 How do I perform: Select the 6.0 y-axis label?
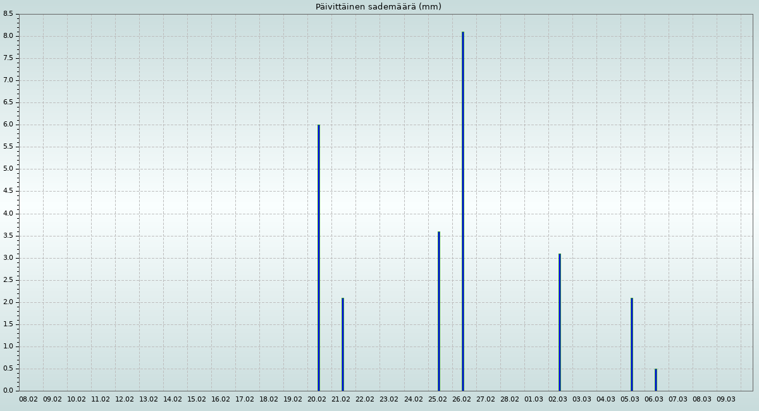click(8, 125)
